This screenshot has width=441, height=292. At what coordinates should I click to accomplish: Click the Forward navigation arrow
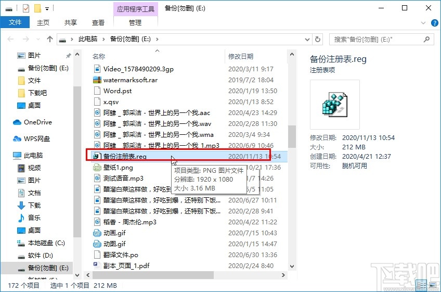[x=25, y=39]
